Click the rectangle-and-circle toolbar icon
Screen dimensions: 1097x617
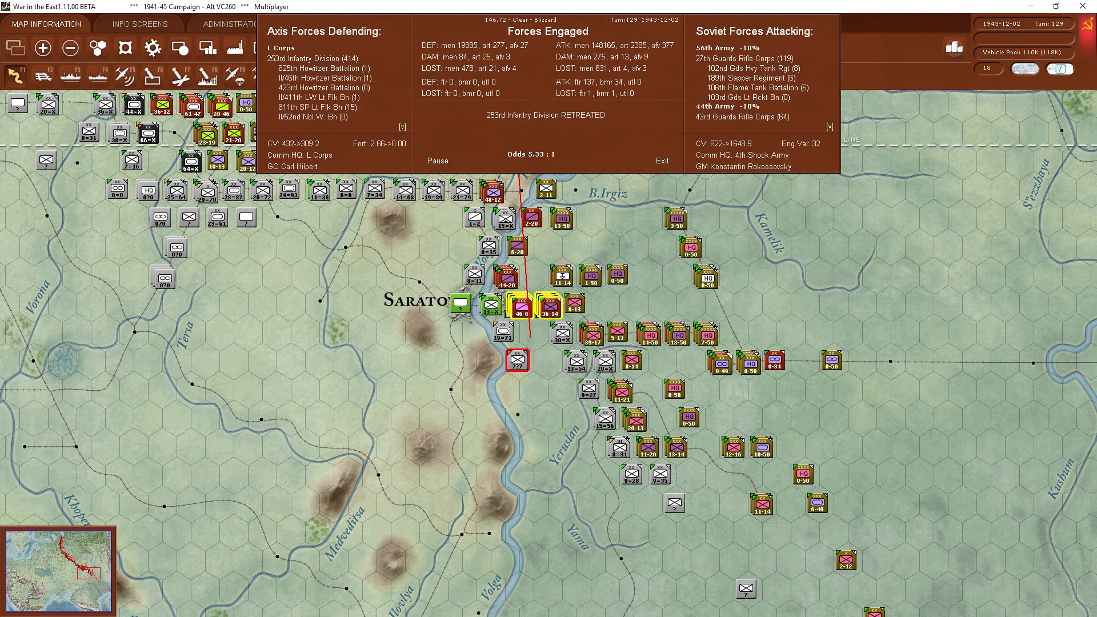(180, 48)
